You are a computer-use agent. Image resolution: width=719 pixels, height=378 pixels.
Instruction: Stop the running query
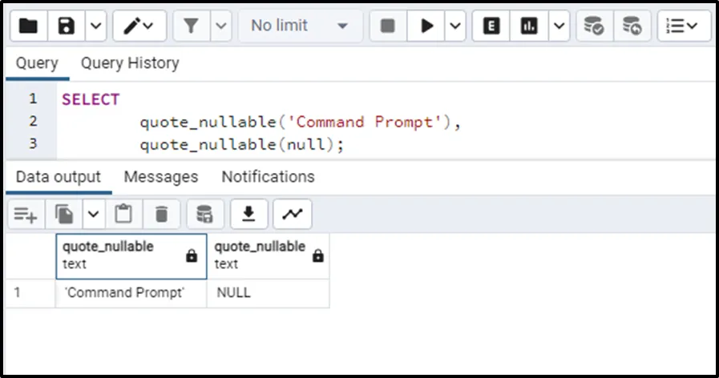click(388, 26)
